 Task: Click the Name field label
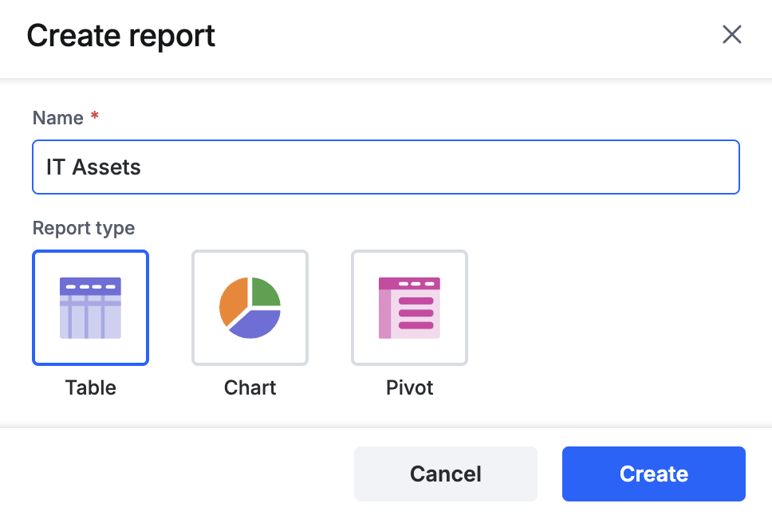click(58, 118)
